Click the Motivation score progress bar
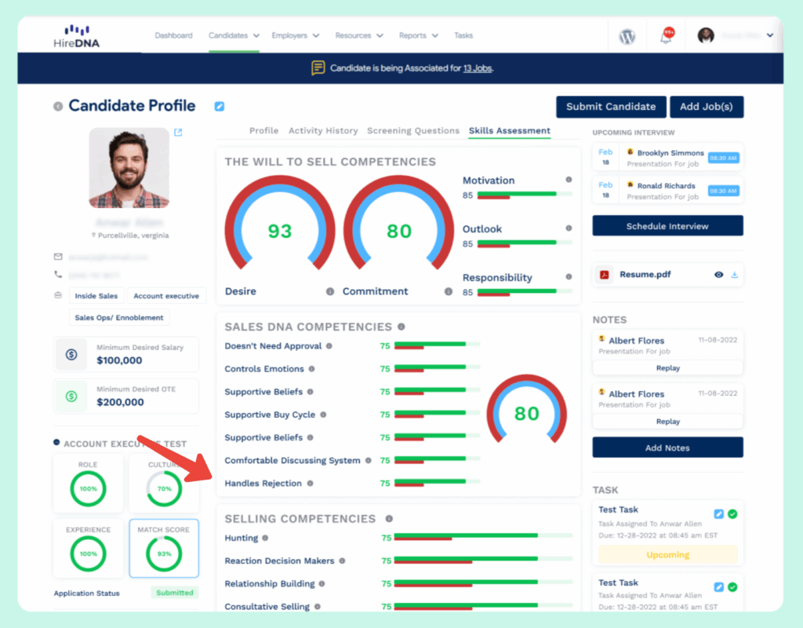This screenshot has height=628, width=803. tap(525, 195)
